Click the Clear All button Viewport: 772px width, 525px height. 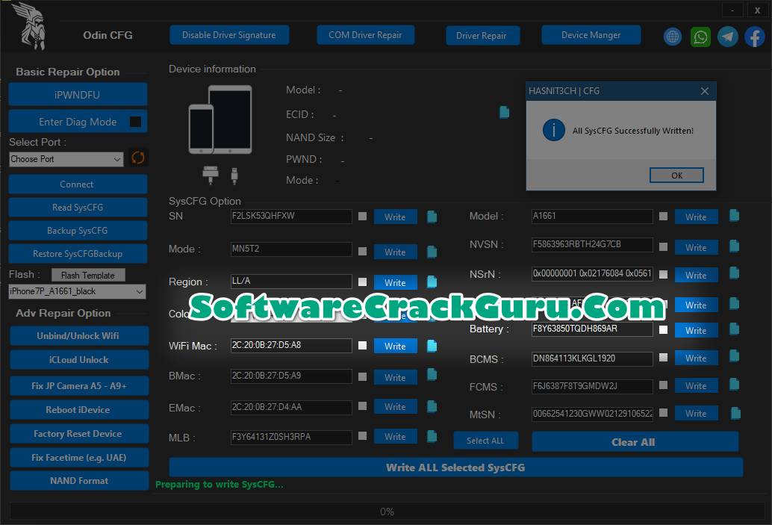635,442
